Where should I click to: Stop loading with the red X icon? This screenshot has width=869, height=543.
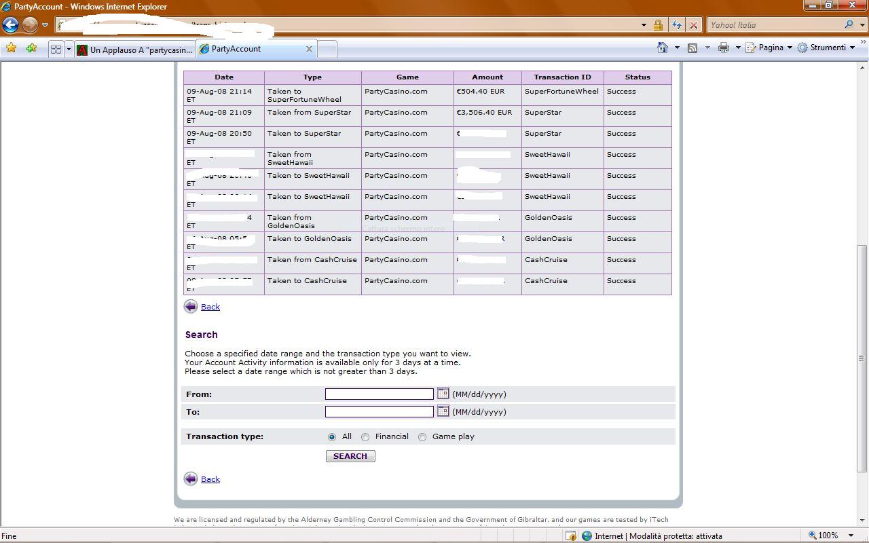pos(693,25)
